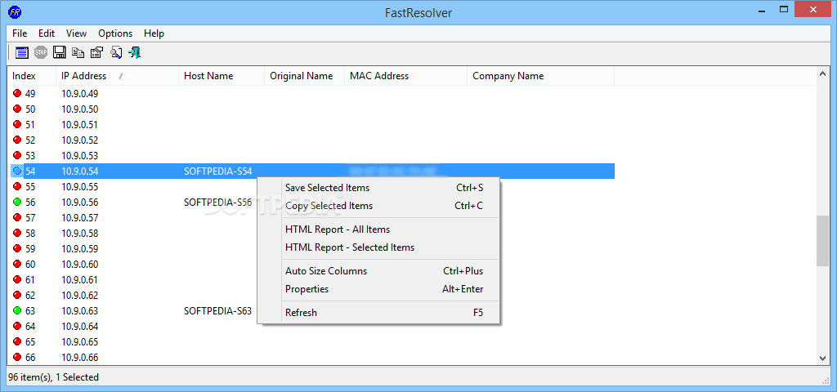This screenshot has height=392, width=837.
Task: Click the red status dot of row 58
Action: pyautogui.click(x=17, y=233)
